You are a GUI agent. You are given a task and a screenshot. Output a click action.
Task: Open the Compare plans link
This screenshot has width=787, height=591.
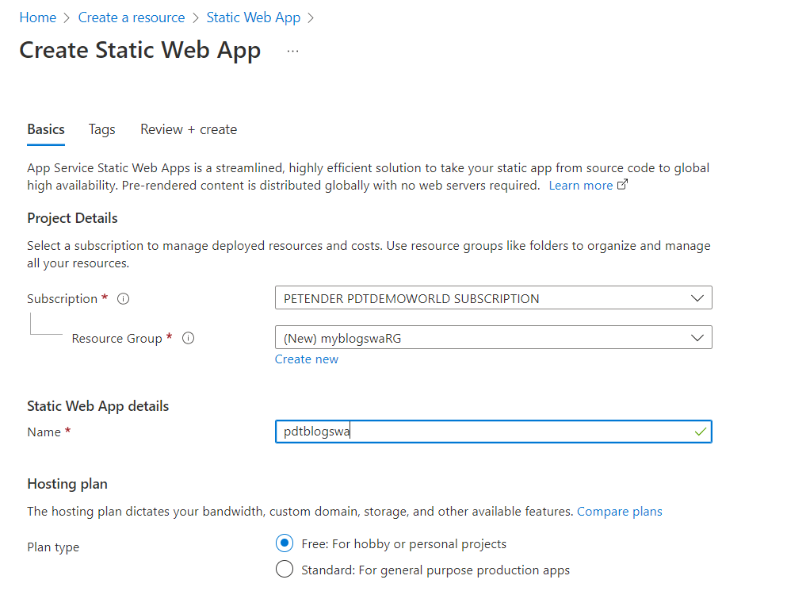[x=619, y=512]
